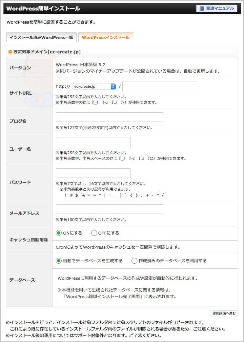244x342 pixels.
Task: Click the サイトURL row label
Action: pos(21,93)
